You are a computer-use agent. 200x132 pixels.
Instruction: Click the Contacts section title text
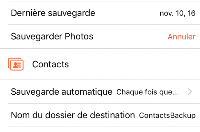click(x=50, y=64)
